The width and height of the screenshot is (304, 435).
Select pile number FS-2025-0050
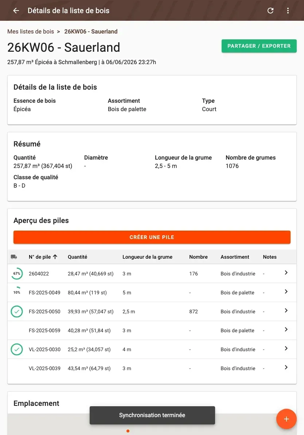click(44, 311)
